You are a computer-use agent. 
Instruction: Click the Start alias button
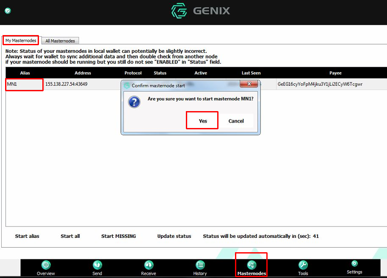[x=27, y=236]
